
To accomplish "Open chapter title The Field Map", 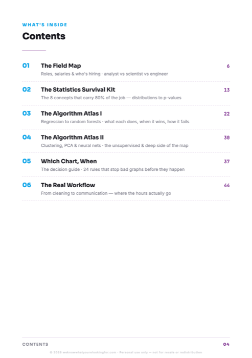I will pyautogui.click(x=61, y=66).
